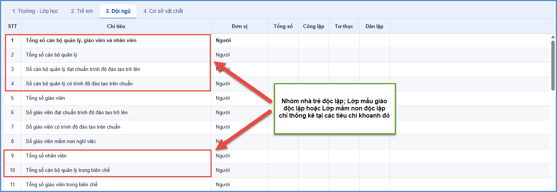Select the row Tổng số giáo viên
Viewport: 557px width, 192px height.
277,98
